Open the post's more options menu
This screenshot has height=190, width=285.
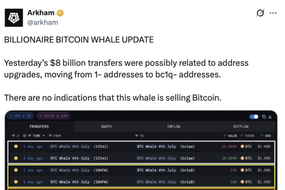tap(272, 13)
